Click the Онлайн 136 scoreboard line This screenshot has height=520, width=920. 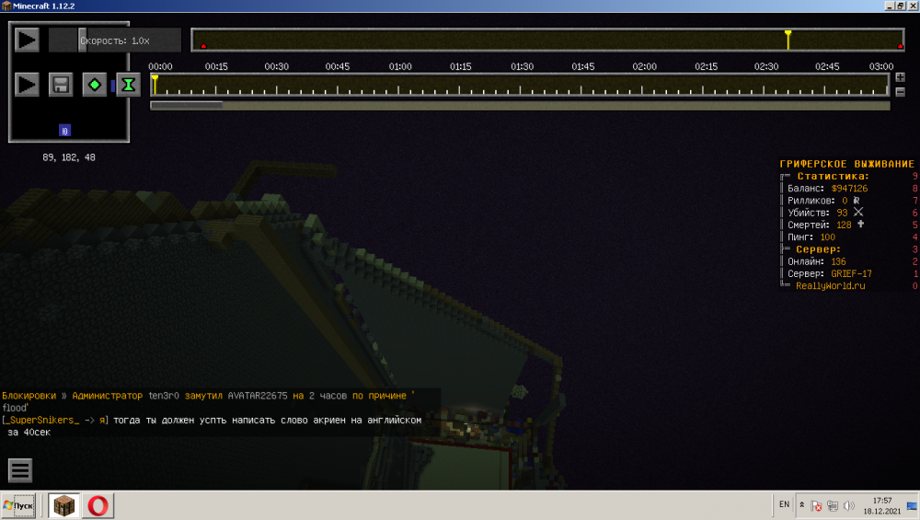(817, 261)
